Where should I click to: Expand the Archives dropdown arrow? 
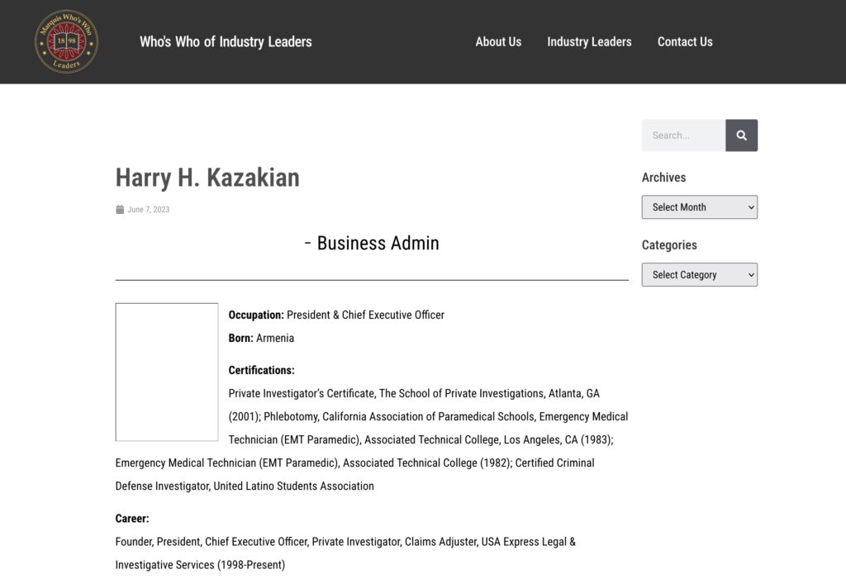(x=750, y=207)
